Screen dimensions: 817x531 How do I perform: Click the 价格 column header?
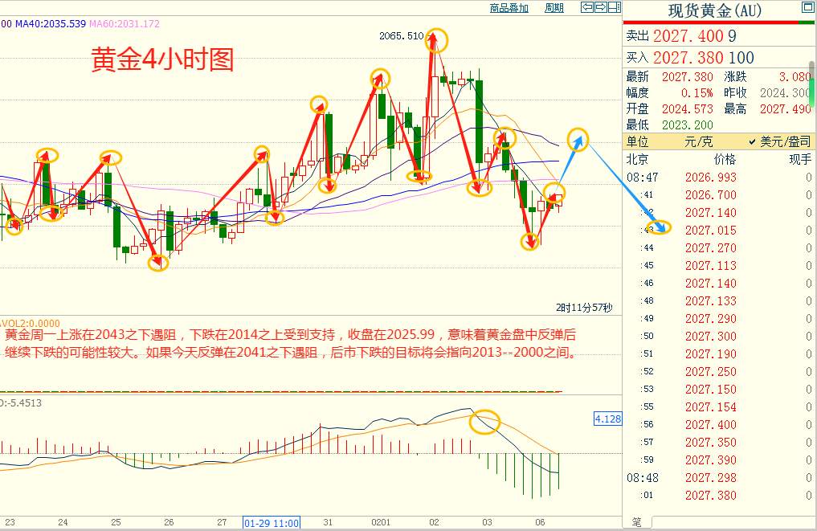click(725, 159)
